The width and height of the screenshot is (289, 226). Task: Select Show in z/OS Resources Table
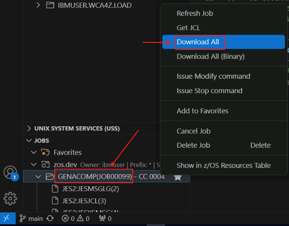click(224, 165)
